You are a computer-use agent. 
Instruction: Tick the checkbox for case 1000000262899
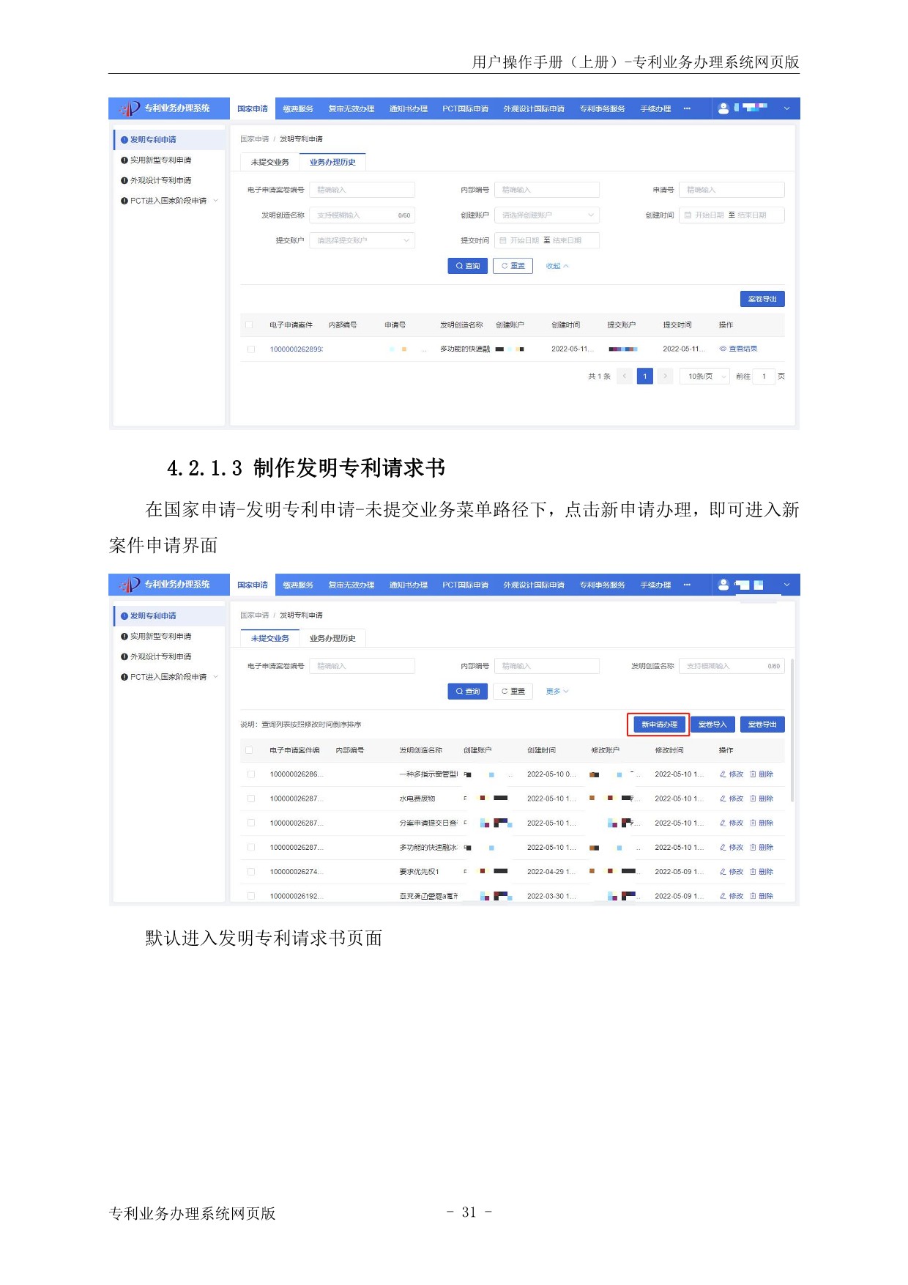(251, 349)
